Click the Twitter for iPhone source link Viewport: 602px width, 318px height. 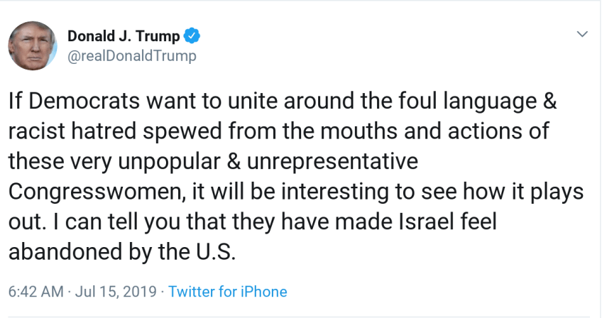click(x=228, y=292)
